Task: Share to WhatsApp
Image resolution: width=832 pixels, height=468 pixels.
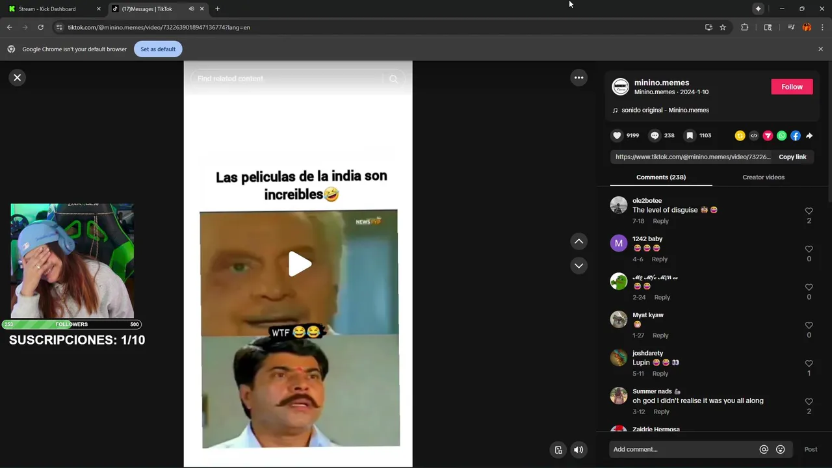Action: 782,136
